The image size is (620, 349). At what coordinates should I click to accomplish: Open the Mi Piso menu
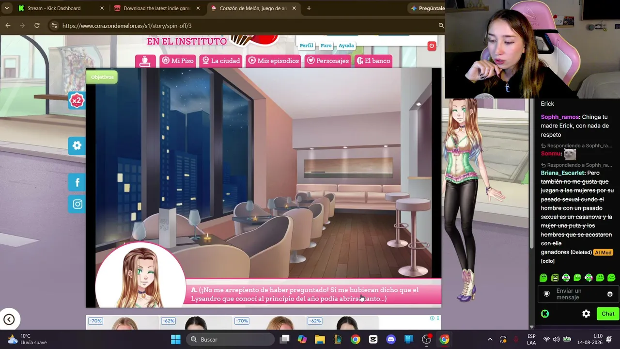tap(178, 61)
